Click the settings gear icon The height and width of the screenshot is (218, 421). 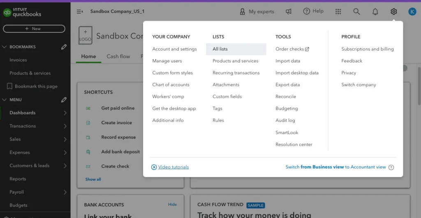coord(393,11)
